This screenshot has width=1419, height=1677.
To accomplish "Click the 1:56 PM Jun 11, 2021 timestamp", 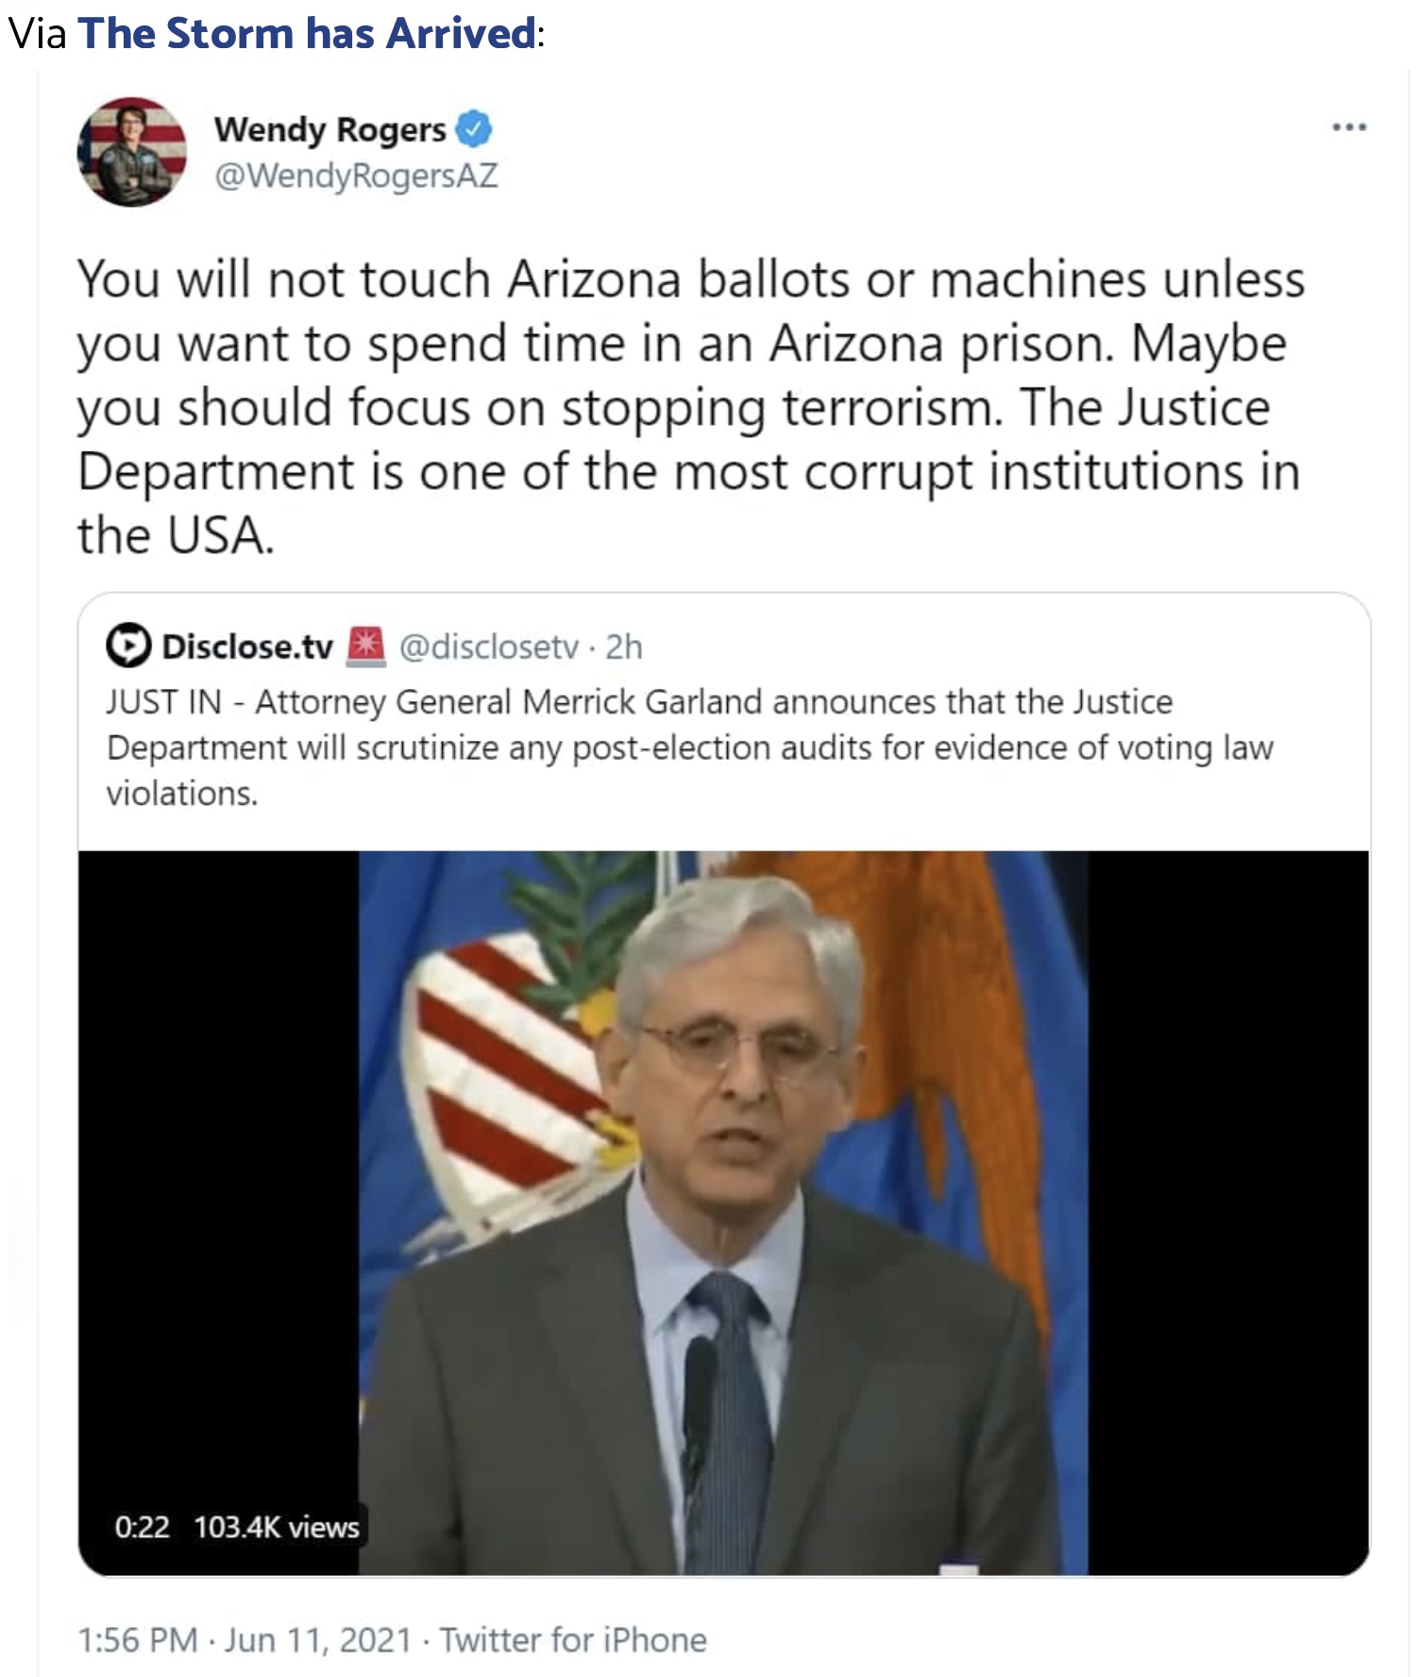I will [x=245, y=1640].
